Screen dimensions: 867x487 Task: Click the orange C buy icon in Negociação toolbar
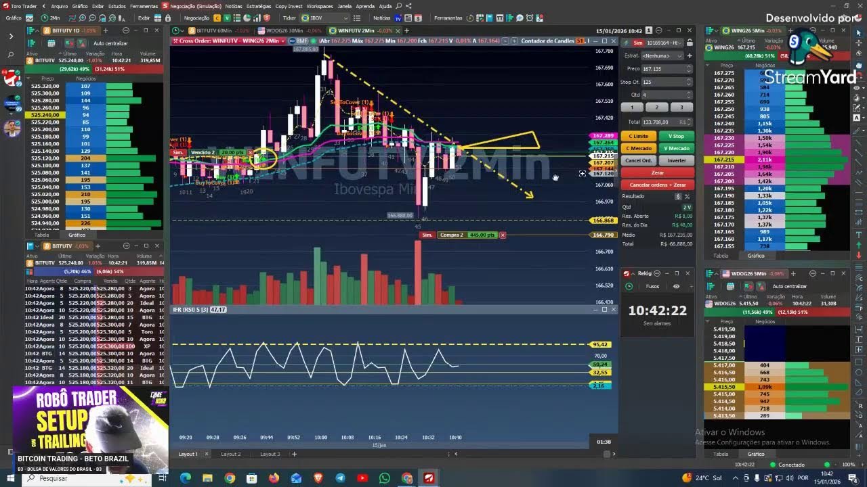point(217,18)
